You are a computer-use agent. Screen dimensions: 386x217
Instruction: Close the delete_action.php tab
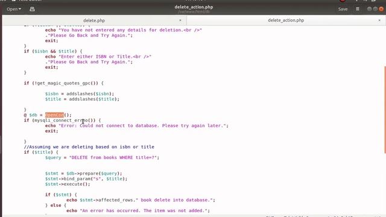coord(379,20)
